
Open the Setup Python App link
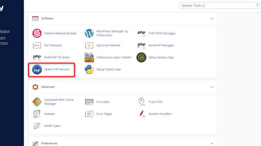tap(109, 69)
